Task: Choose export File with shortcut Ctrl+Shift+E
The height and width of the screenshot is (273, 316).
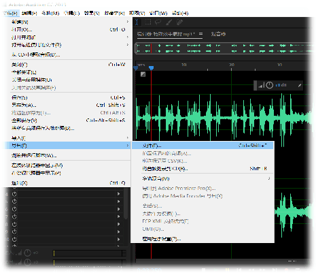Action: point(203,146)
